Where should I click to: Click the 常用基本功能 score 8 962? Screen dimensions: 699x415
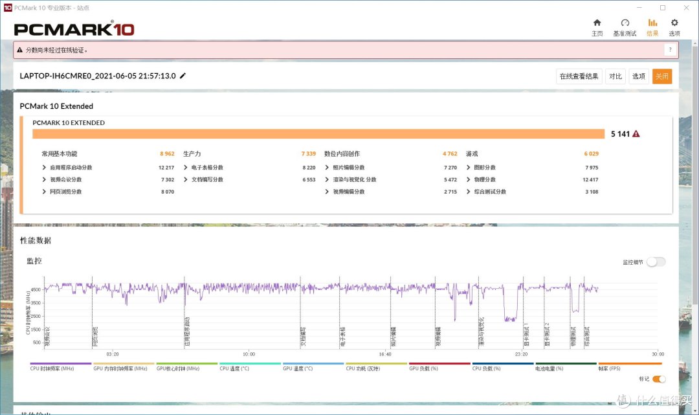167,154
